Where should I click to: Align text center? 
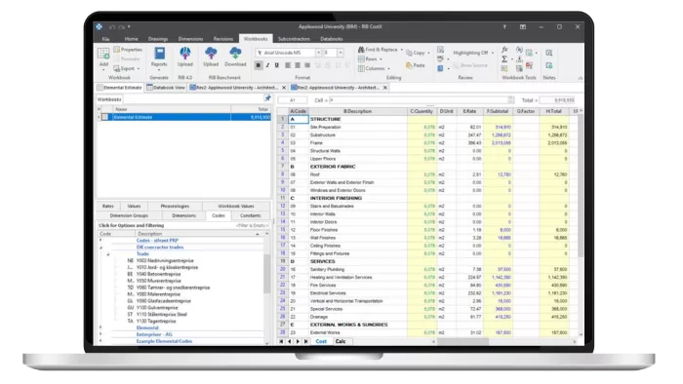point(298,65)
